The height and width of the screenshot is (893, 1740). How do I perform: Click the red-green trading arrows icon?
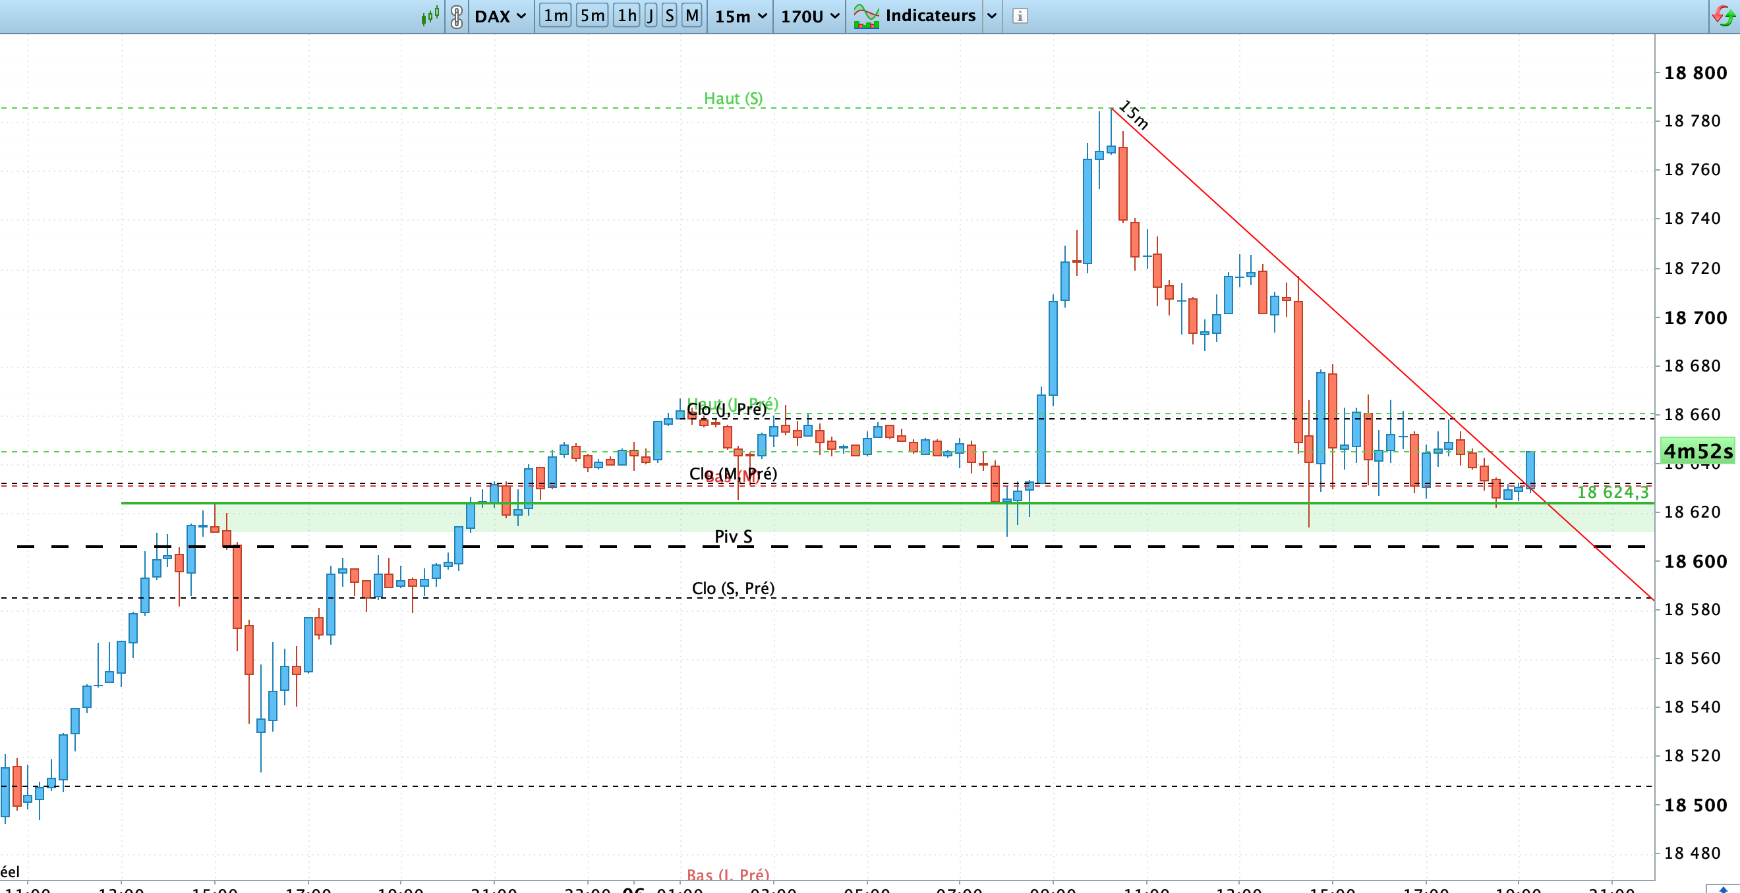click(1724, 15)
